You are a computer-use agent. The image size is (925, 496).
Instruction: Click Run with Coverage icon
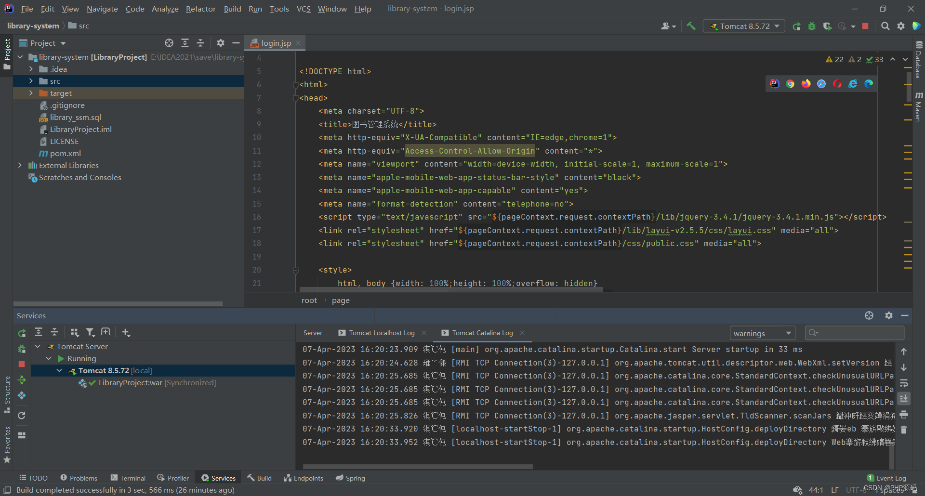point(827,26)
